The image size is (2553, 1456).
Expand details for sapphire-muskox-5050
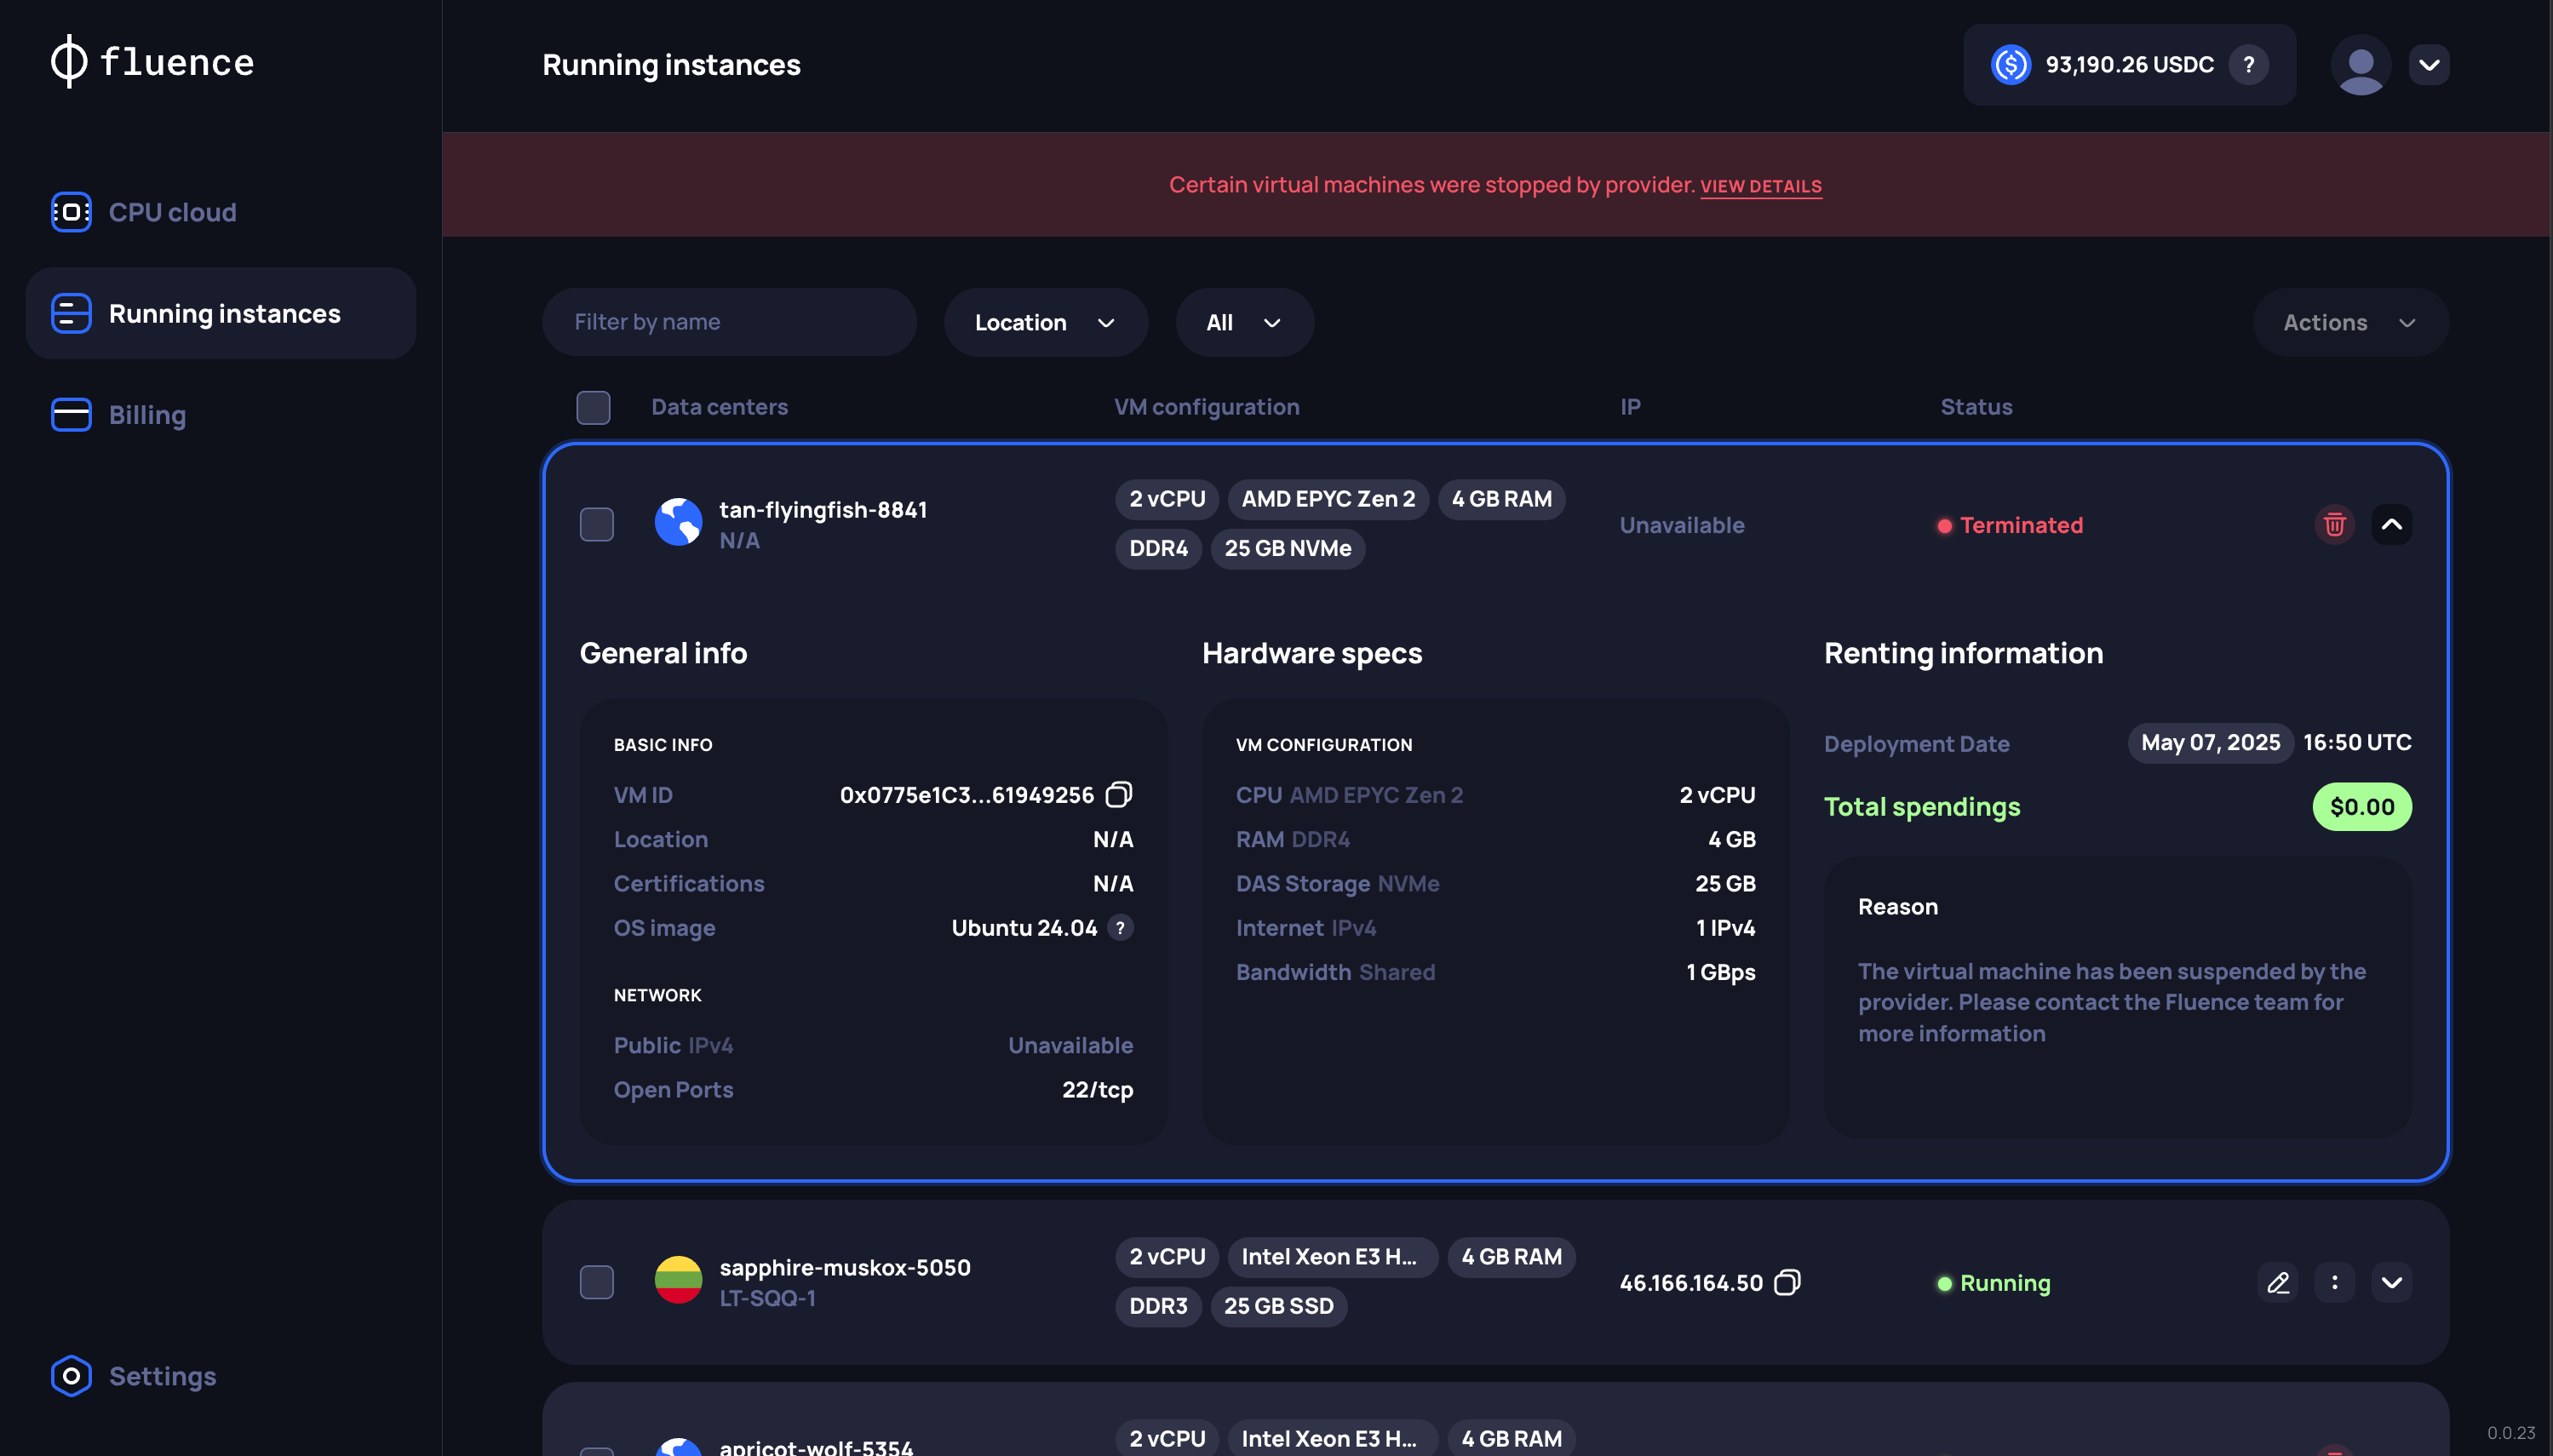[2392, 1282]
